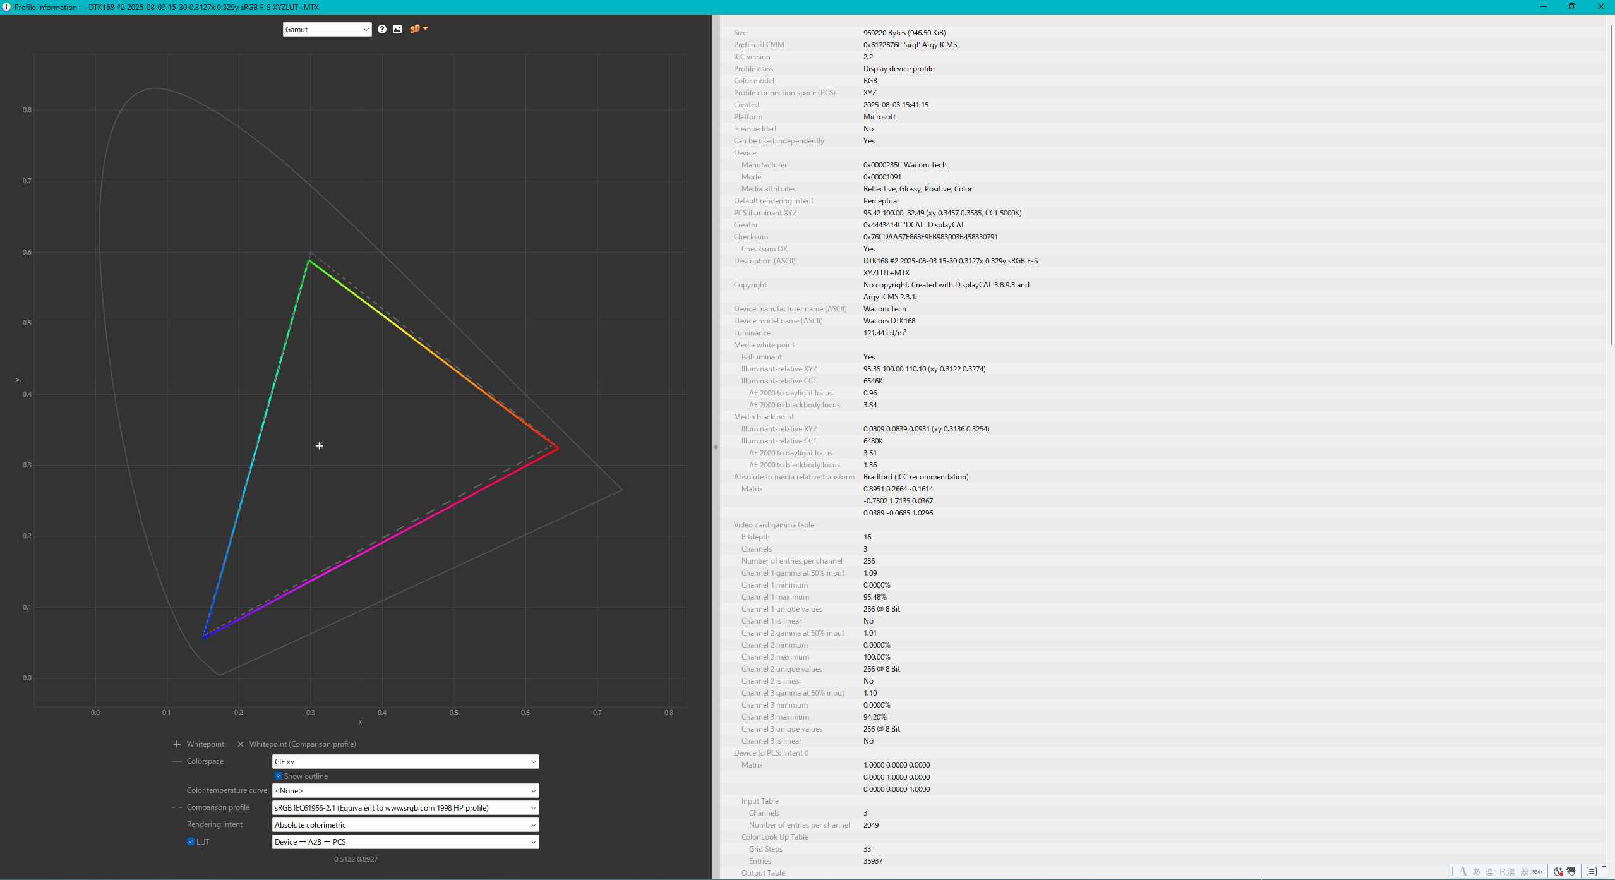Click the IME 般 dictionary mode icon
The image size is (1615, 880).
[x=1524, y=872]
